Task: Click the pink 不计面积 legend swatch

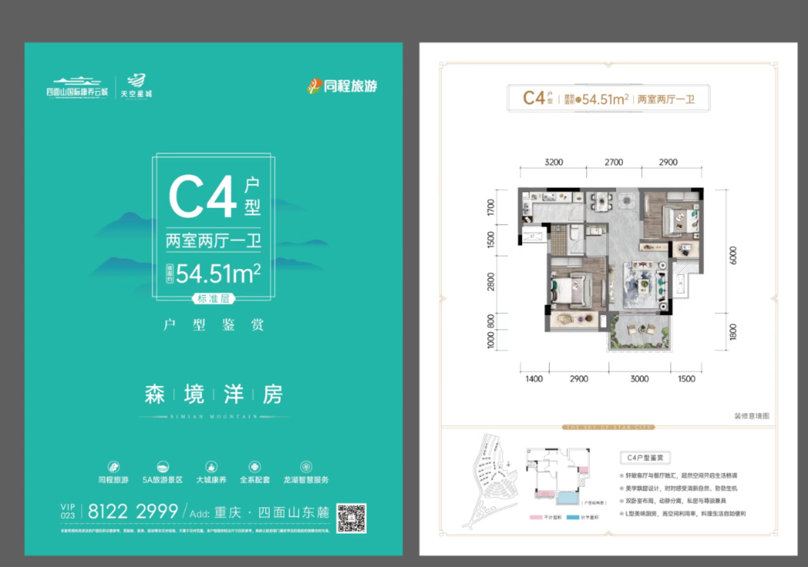Action: point(536,517)
